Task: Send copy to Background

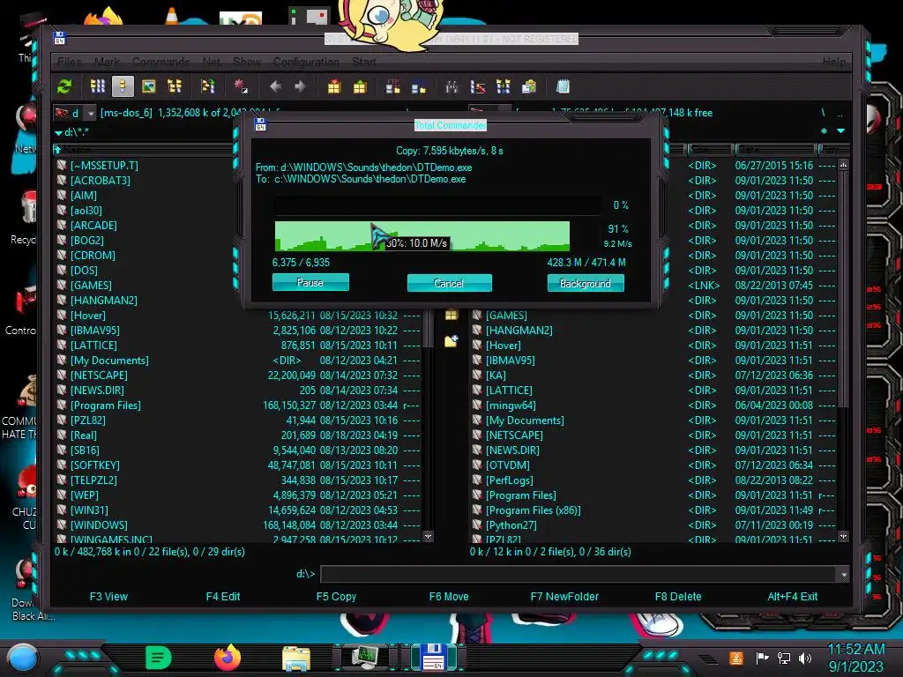Action: (x=586, y=283)
